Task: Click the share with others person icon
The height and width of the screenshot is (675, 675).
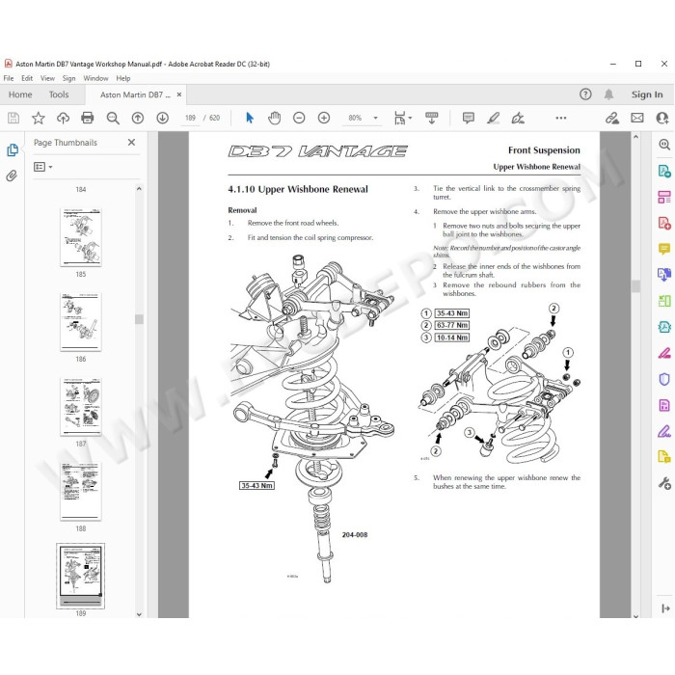Action: (x=662, y=118)
